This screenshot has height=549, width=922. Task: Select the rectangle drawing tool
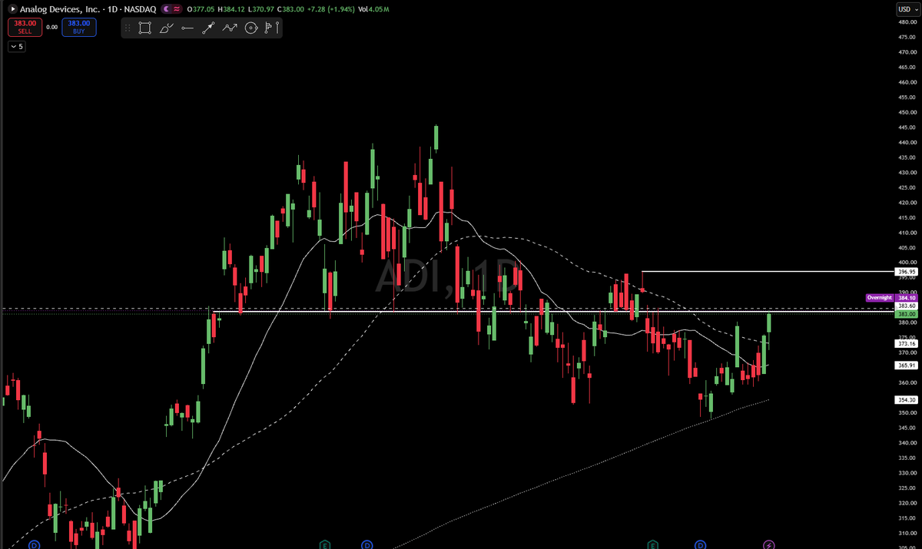pyautogui.click(x=145, y=28)
